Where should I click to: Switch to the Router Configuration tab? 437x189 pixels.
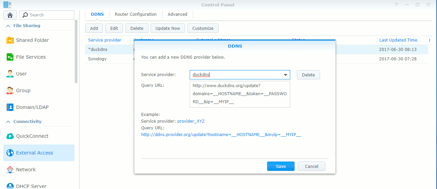(136, 14)
